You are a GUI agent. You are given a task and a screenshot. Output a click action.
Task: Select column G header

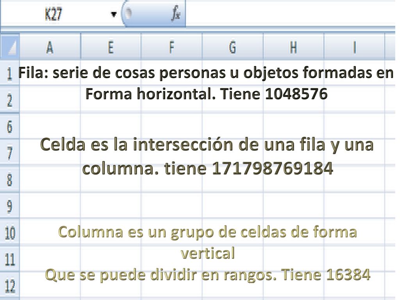[232, 47]
